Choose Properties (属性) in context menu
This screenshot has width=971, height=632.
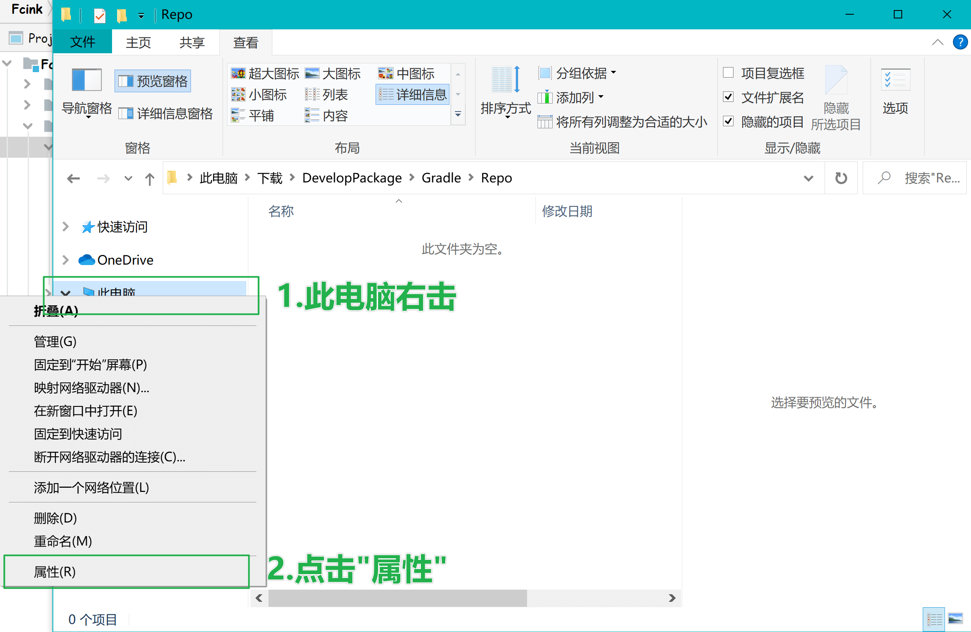(x=55, y=572)
